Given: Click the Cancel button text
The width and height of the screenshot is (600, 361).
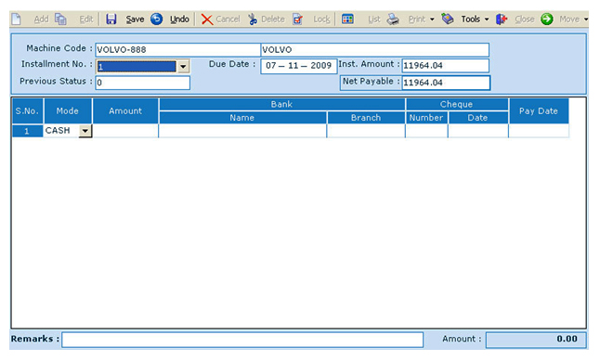Looking at the screenshot, I should (x=228, y=19).
